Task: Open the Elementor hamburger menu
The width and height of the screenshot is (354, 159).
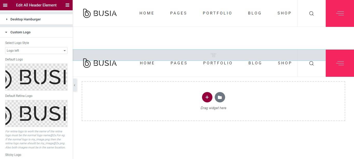Action: pyautogui.click(x=5, y=5)
